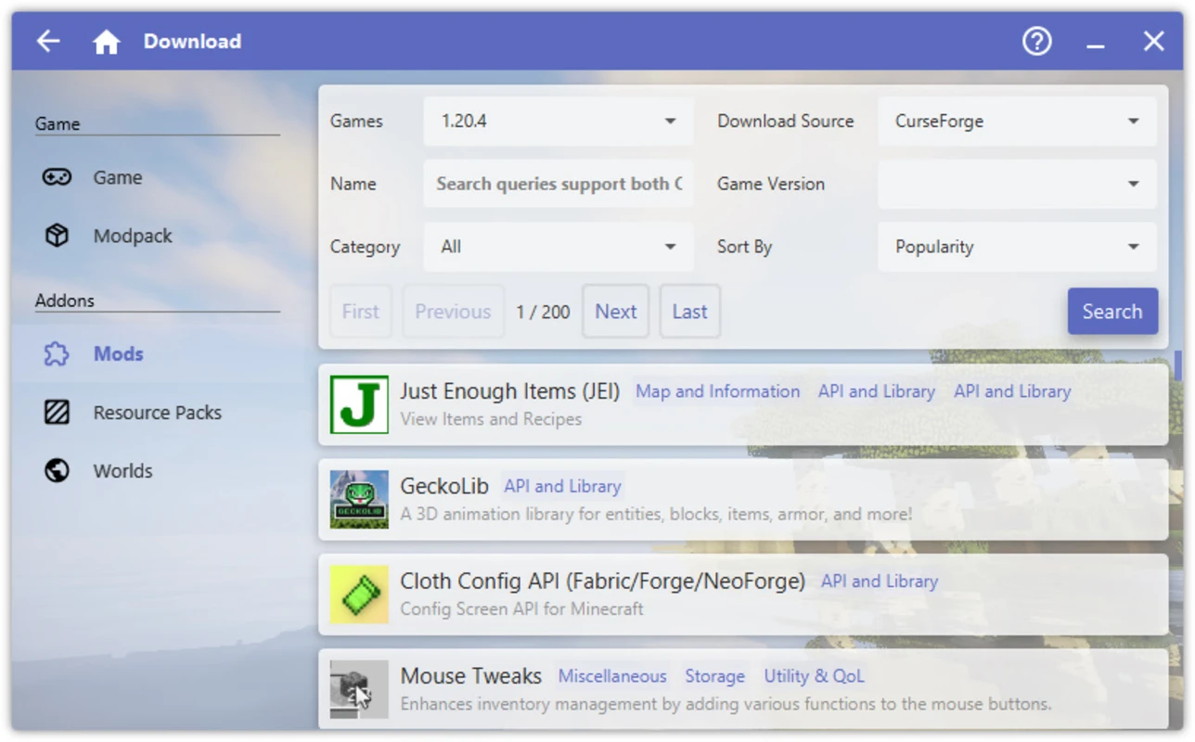
Task: Expand the Sort By Popularity dropdown
Action: click(x=1017, y=247)
